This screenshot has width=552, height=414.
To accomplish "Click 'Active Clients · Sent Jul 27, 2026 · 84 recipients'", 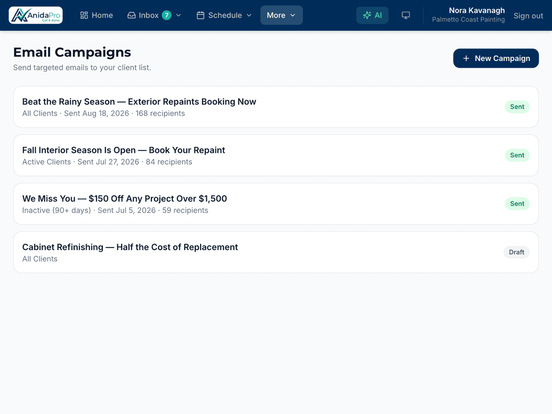I will tap(107, 162).
